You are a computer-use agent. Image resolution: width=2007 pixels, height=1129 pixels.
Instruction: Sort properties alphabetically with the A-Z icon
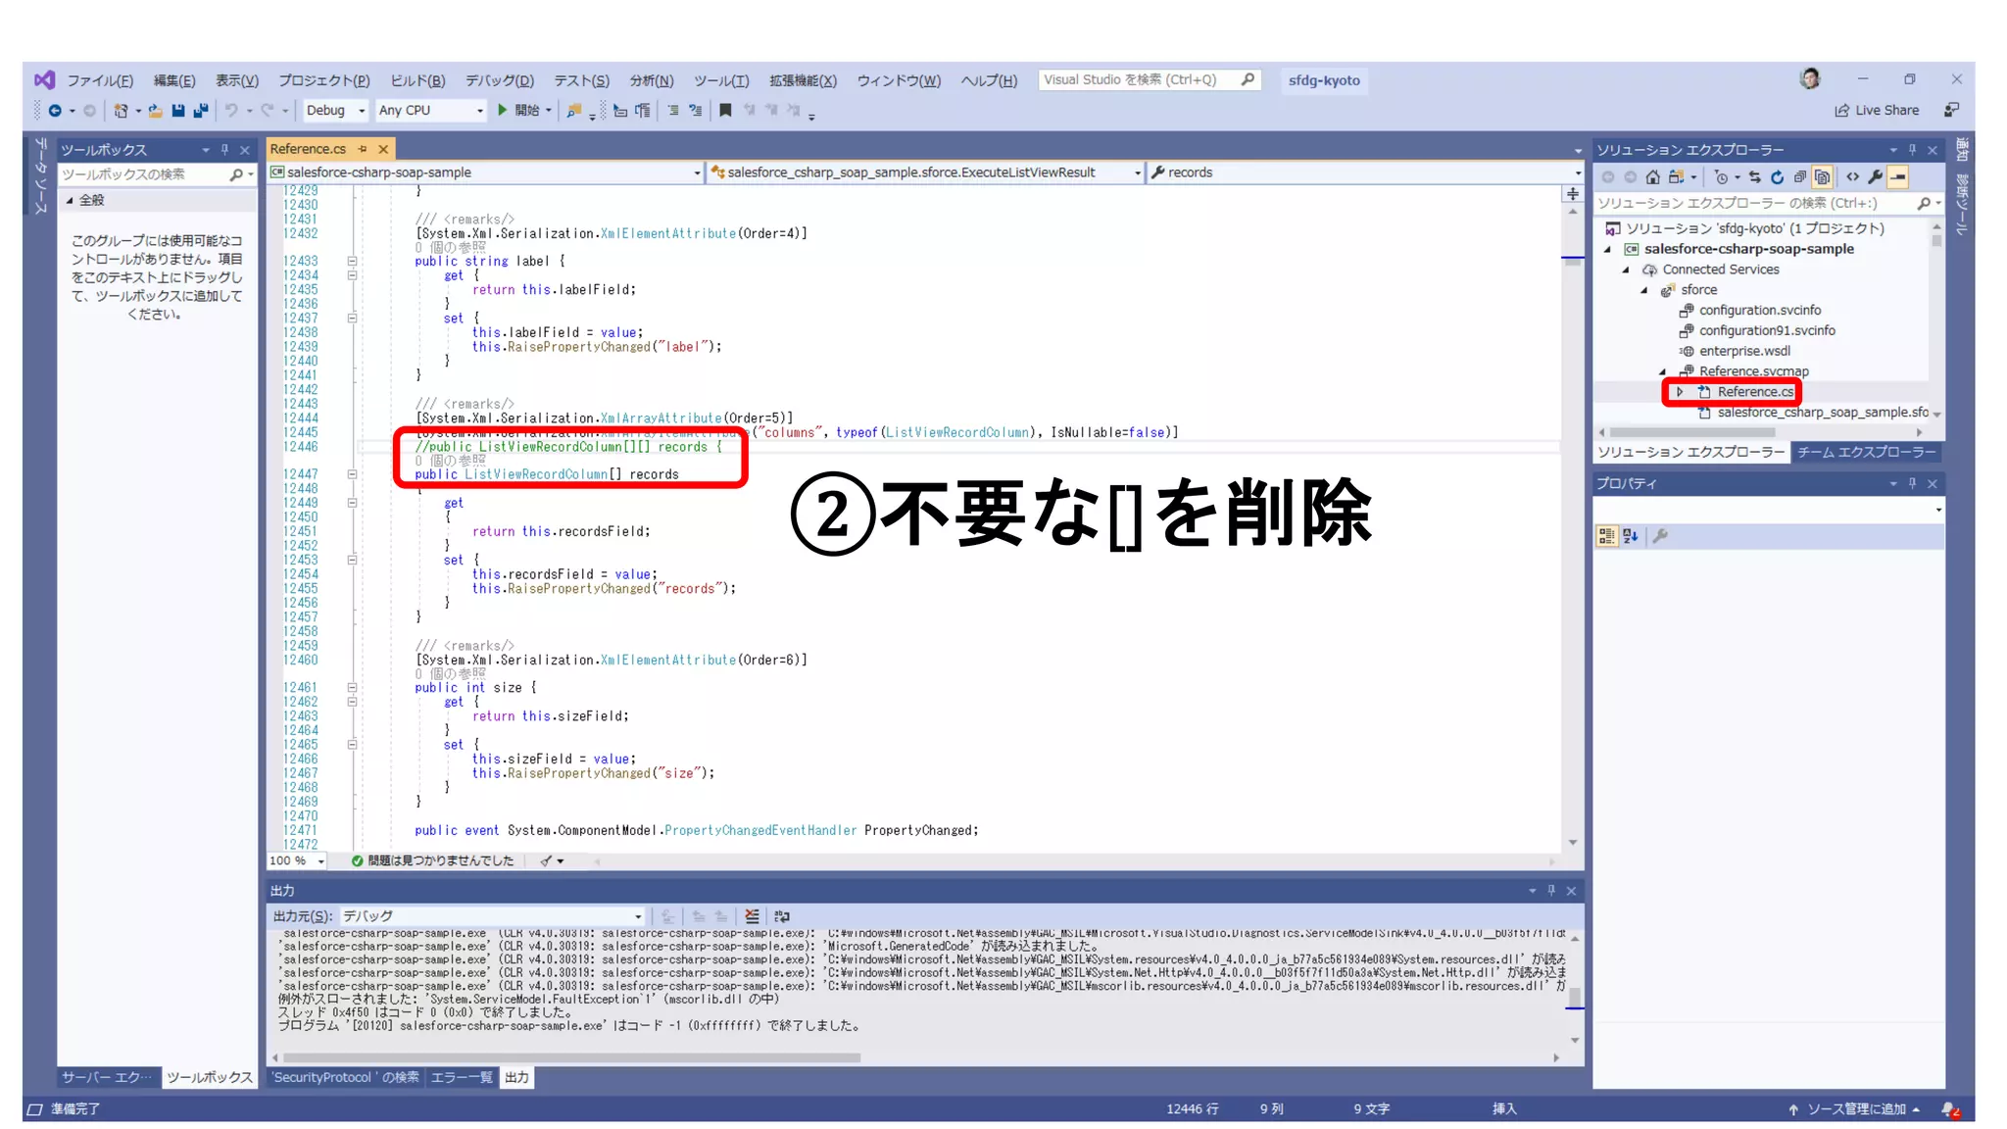pos(1631,536)
